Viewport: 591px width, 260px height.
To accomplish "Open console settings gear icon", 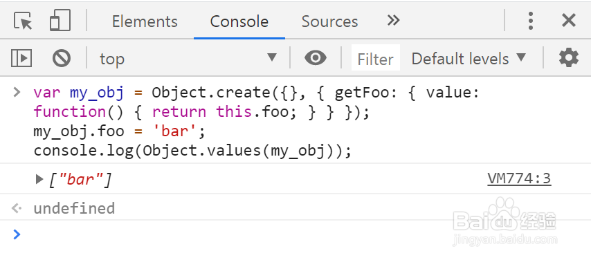I will (568, 58).
